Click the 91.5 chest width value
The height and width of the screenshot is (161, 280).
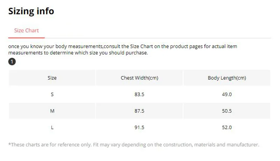point(139,127)
